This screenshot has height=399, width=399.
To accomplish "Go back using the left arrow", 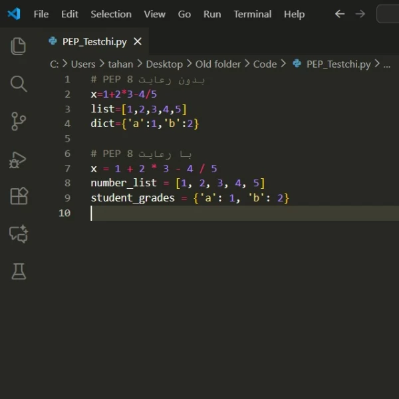I will [x=340, y=14].
